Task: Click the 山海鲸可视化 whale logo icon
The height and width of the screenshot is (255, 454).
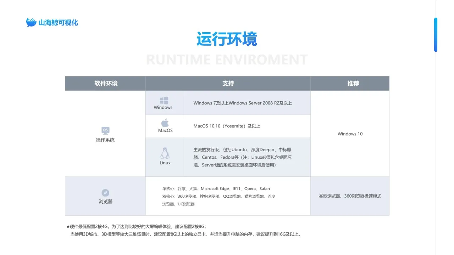Action: [x=32, y=23]
